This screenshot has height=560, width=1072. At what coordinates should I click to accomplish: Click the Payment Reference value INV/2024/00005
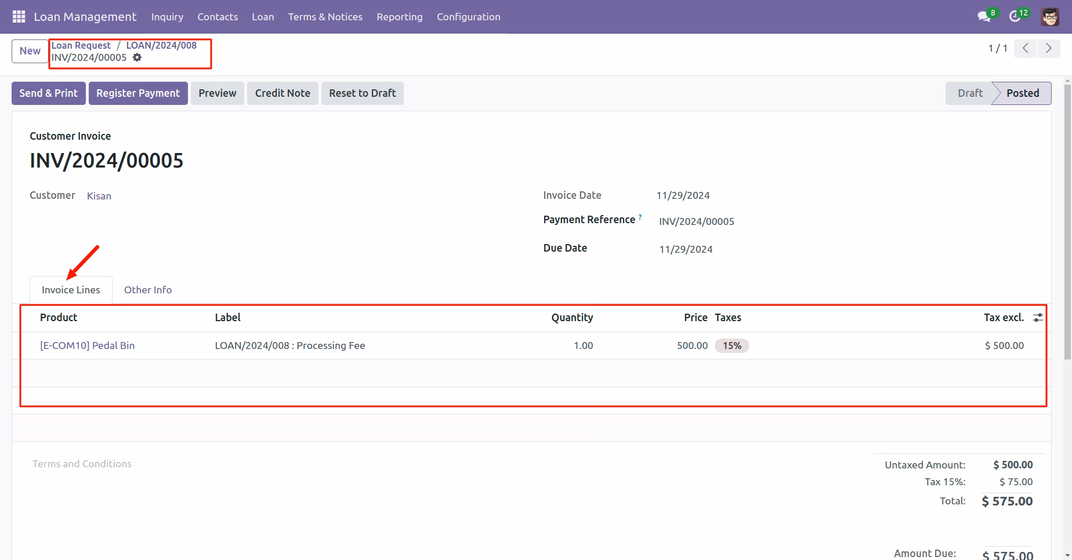697,221
